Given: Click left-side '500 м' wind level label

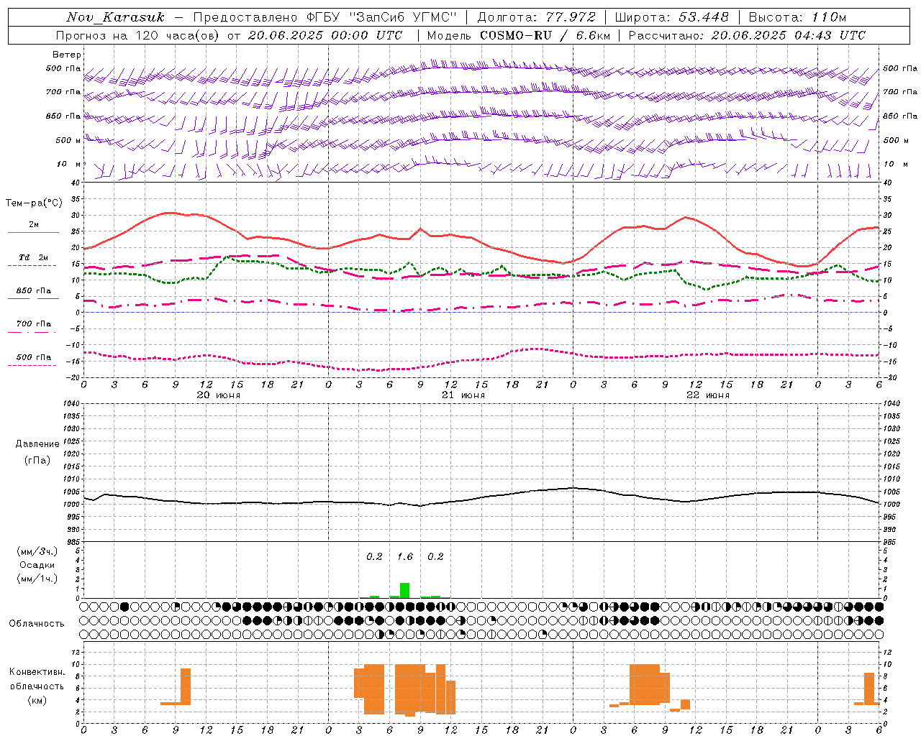Looking at the screenshot, I should (68, 140).
